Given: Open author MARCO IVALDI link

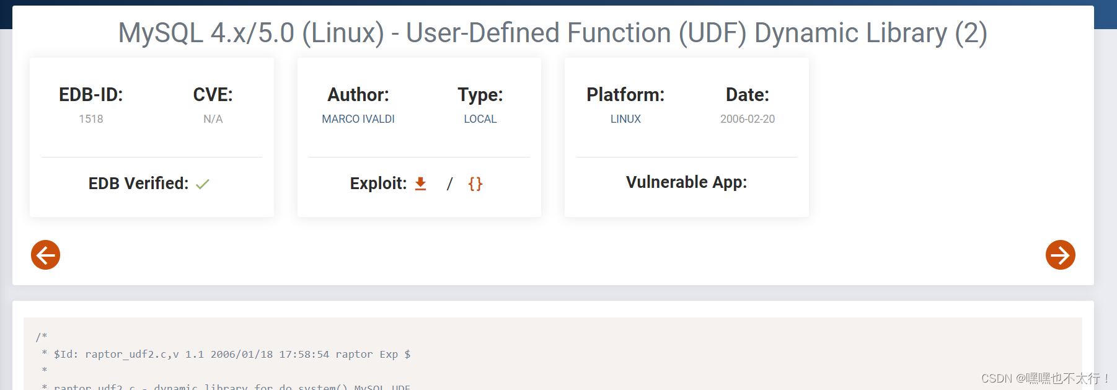Looking at the screenshot, I should click(x=358, y=119).
